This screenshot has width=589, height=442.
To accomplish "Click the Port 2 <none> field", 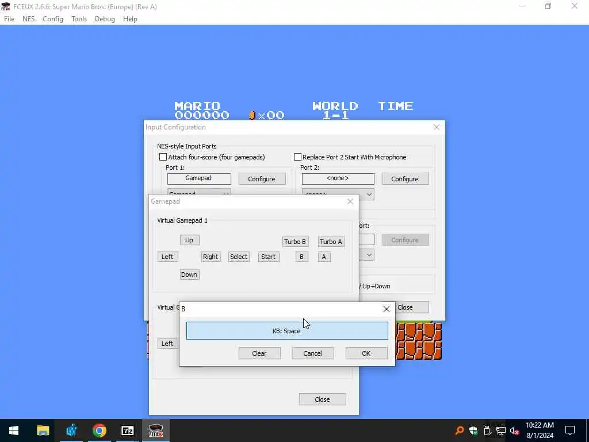I will 338,178.
